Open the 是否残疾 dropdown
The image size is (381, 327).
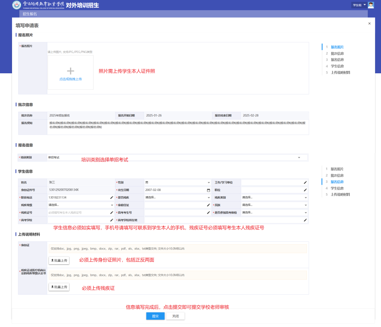208,197
